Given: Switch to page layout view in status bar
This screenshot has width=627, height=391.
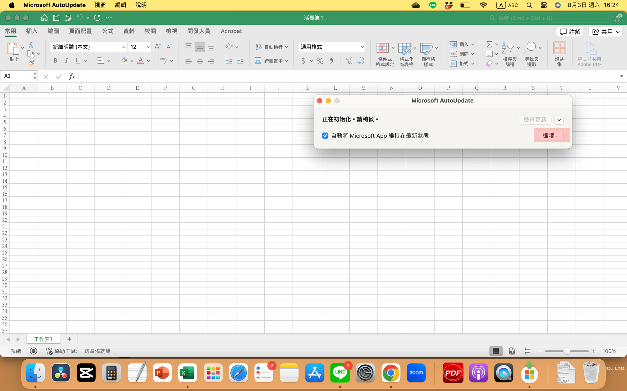Looking at the screenshot, I should click(x=512, y=351).
